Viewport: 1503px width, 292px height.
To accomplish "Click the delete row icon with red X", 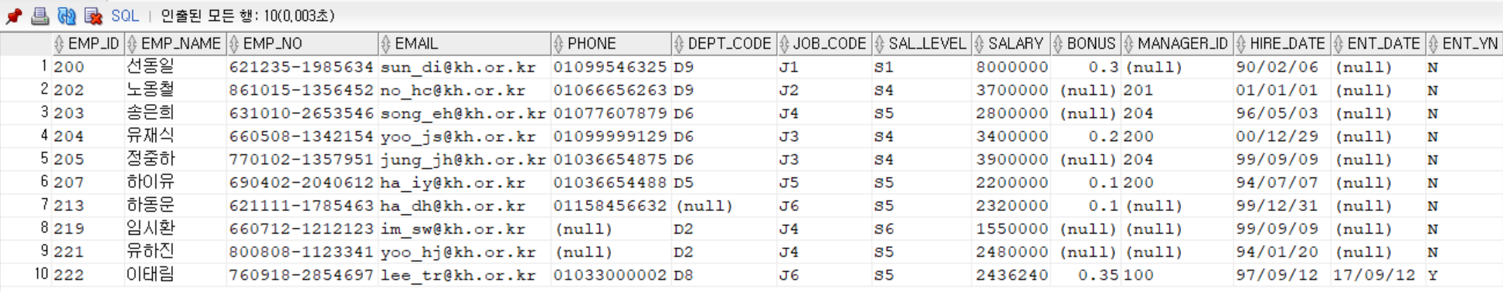I will point(93,15).
